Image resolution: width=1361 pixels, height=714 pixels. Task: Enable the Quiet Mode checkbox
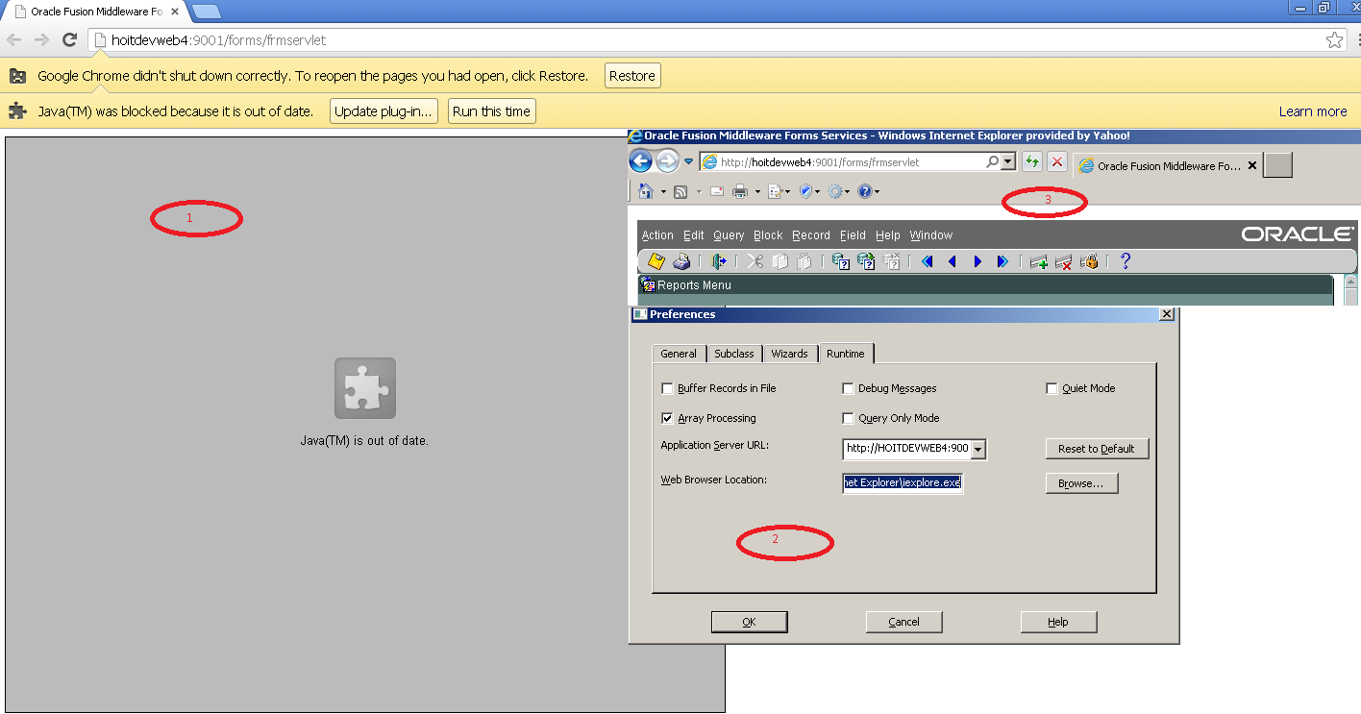[1052, 388]
